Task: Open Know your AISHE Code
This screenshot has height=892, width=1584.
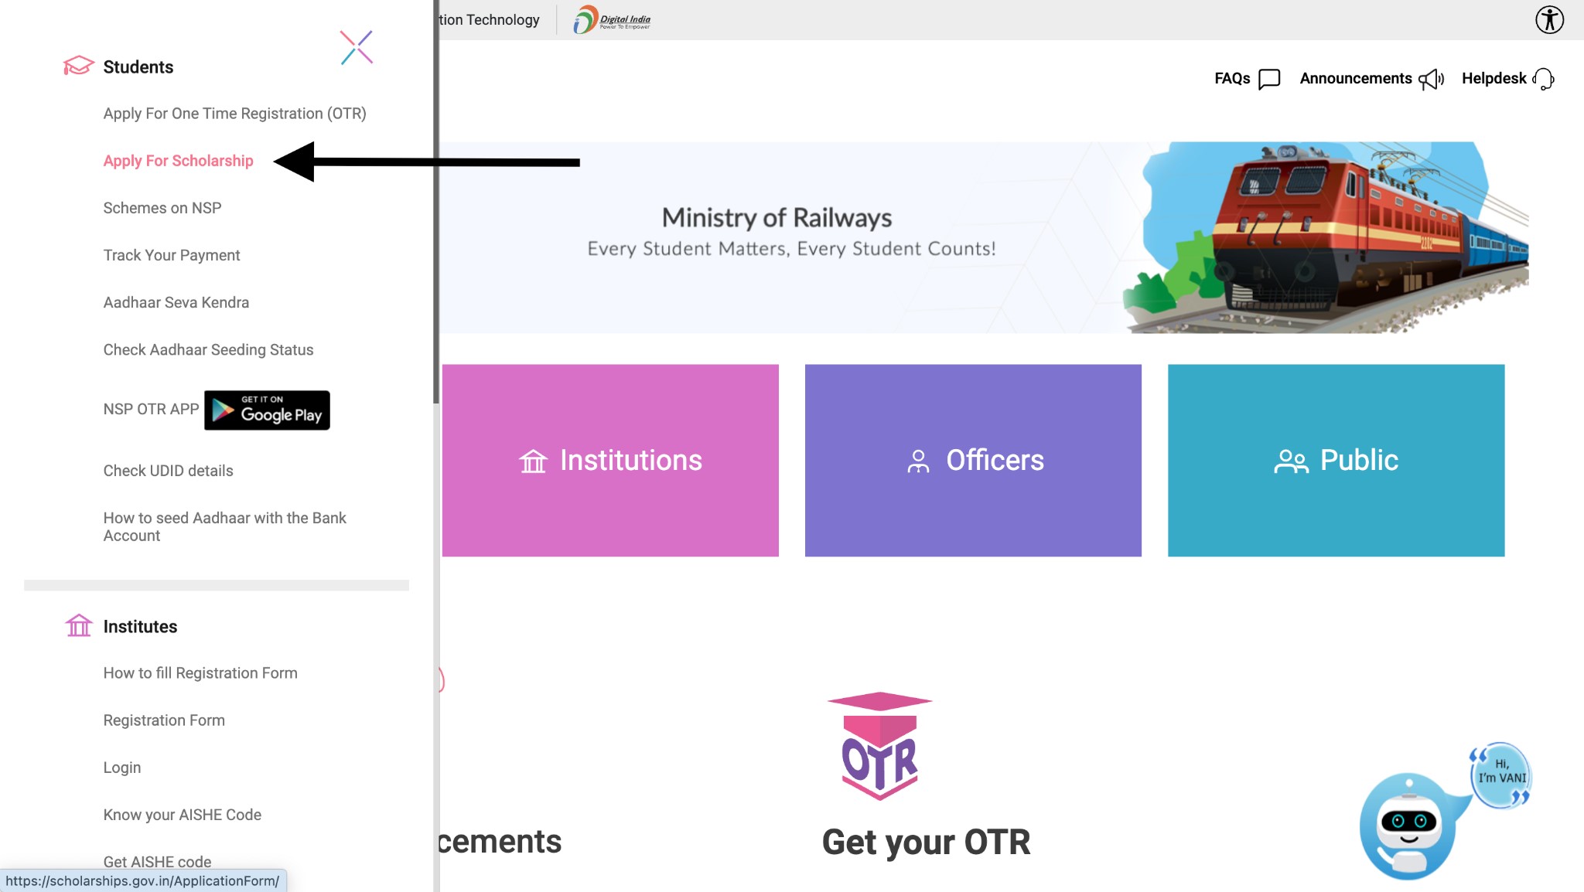Action: (183, 815)
